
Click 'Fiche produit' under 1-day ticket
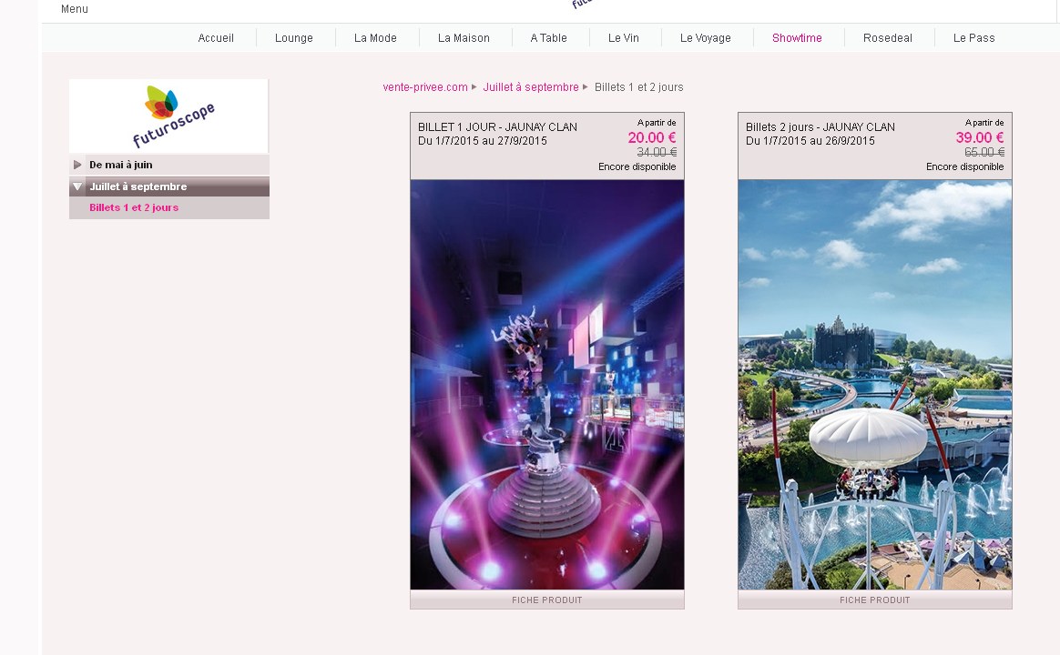click(x=547, y=600)
